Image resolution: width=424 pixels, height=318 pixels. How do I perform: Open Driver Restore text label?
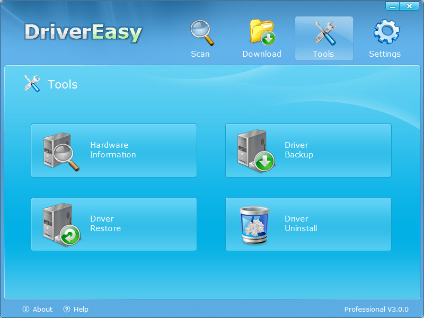[x=105, y=223]
